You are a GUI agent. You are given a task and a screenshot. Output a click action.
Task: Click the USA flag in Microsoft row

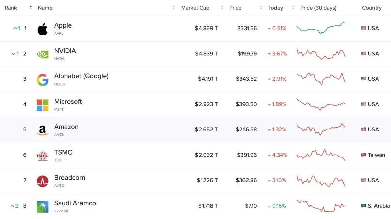364,104
